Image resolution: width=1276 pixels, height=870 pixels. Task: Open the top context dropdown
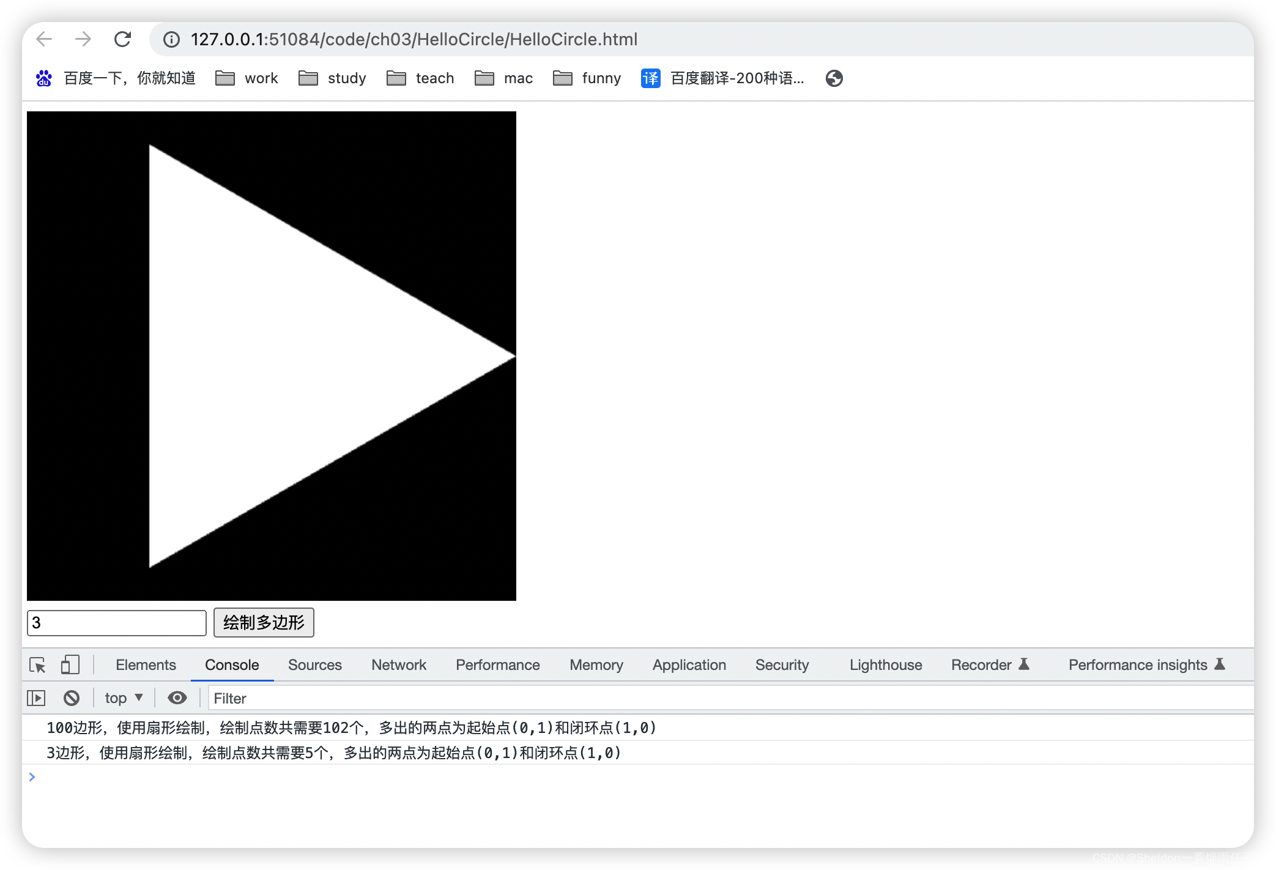(x=124, y=698)
